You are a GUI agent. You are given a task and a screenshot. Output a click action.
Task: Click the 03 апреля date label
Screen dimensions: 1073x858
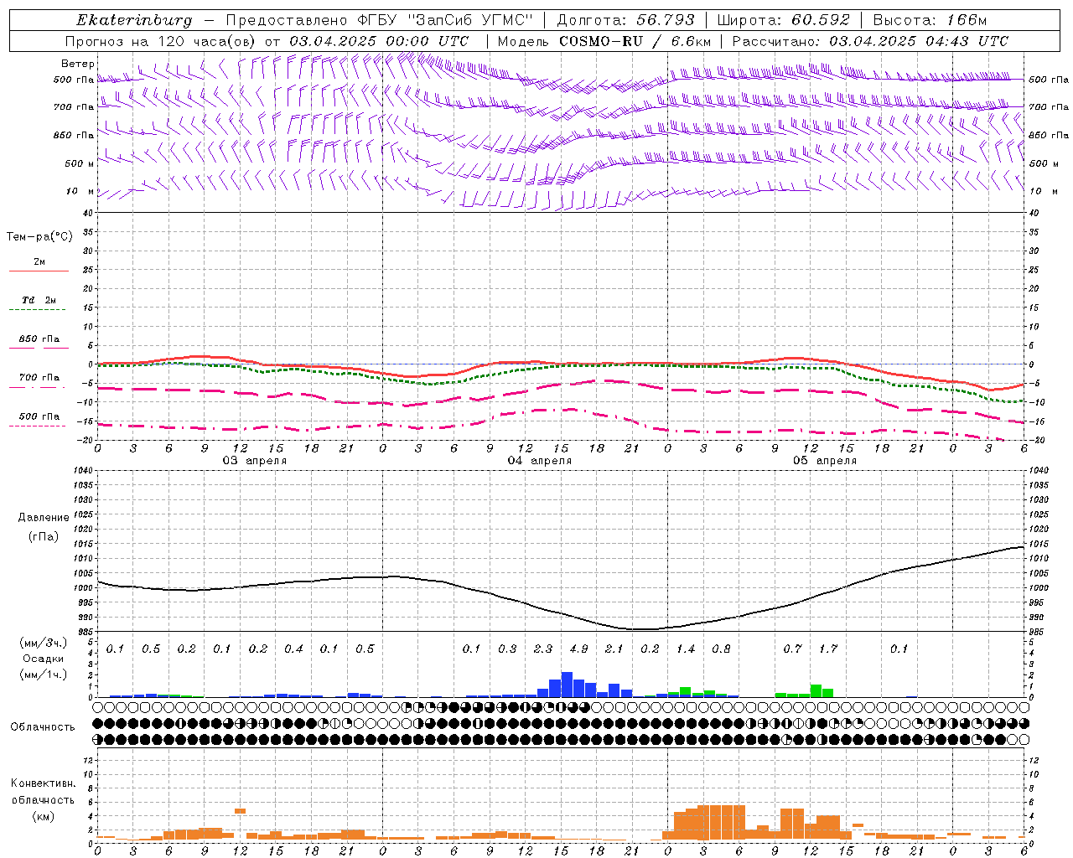pyautogui.click(x=254, y=461)
